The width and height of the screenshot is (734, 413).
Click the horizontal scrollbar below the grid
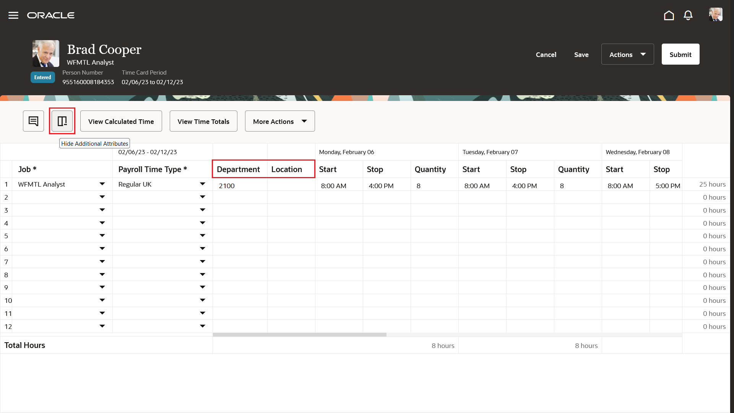tap(300, 334)
